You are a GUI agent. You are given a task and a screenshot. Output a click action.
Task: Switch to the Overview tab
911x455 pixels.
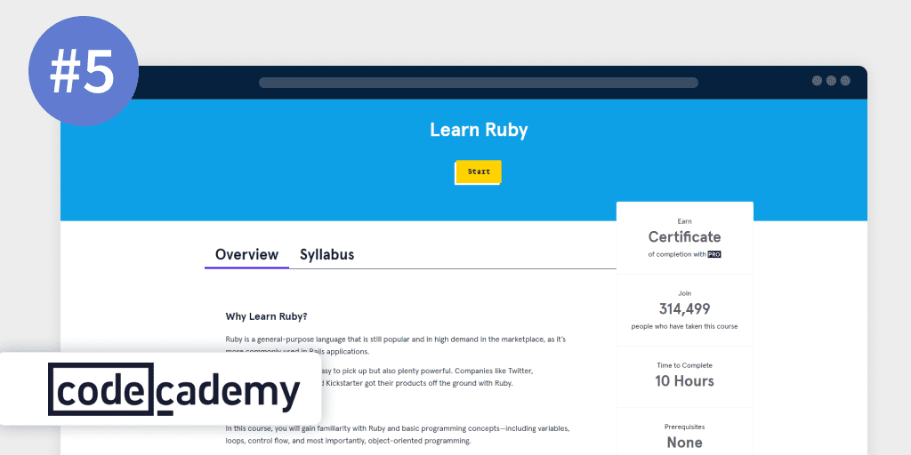pos(246,254)
